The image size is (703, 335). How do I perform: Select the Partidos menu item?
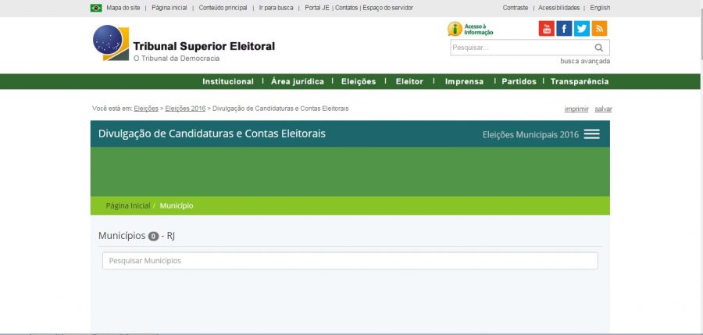[x=519, y=81]
